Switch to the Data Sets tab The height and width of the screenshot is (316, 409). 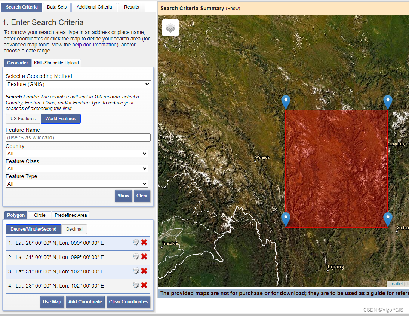click(x=56, y=7)
